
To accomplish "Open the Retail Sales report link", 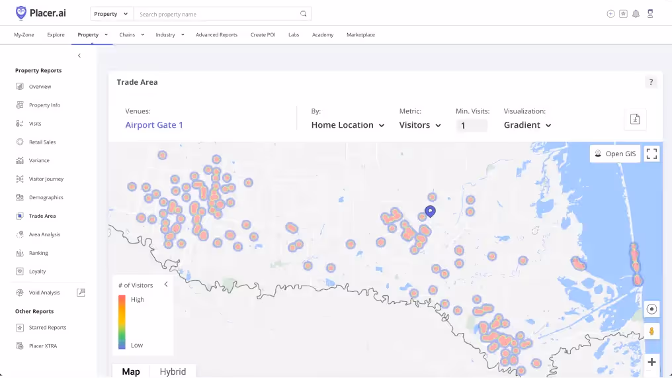I will point(42,142).
